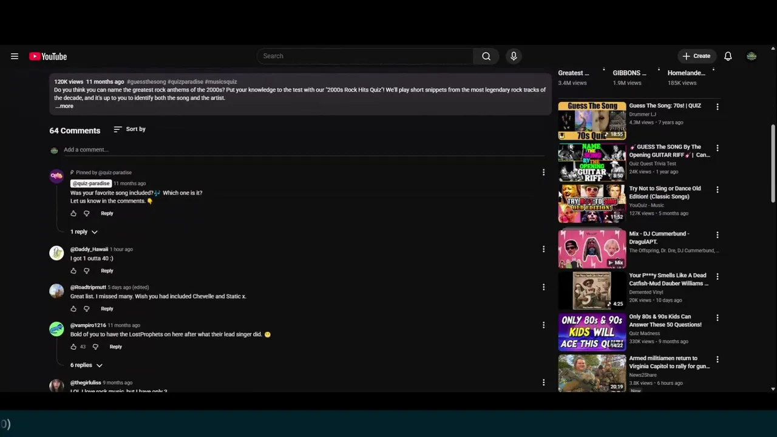Open options for @vampiro1216 comment
The height and width of the screenshot is (437, 777).
pos(543,325)
